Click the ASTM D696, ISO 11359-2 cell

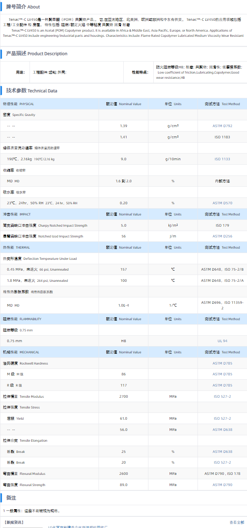click(222, 305)
